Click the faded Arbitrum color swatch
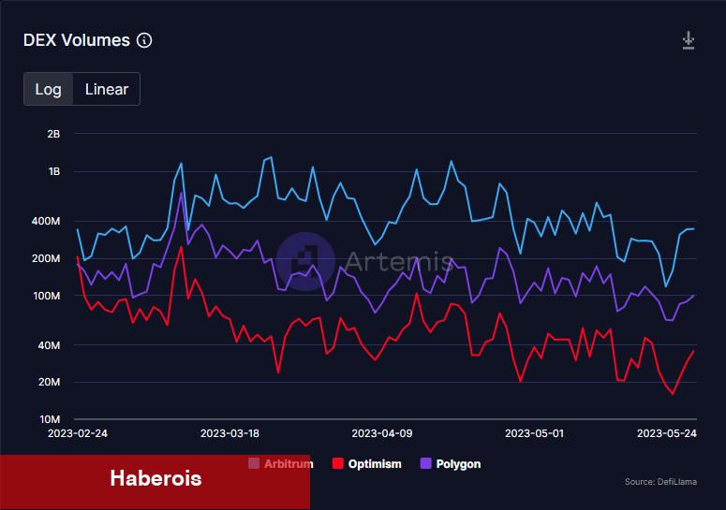 254,463
